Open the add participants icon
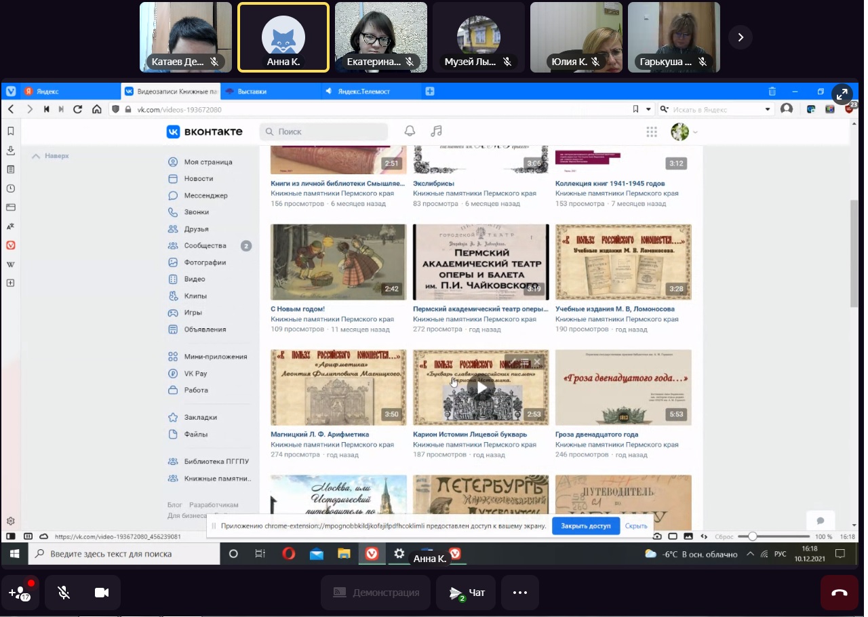868x617 pixels. pyautogui.click(x=20, y=593)
